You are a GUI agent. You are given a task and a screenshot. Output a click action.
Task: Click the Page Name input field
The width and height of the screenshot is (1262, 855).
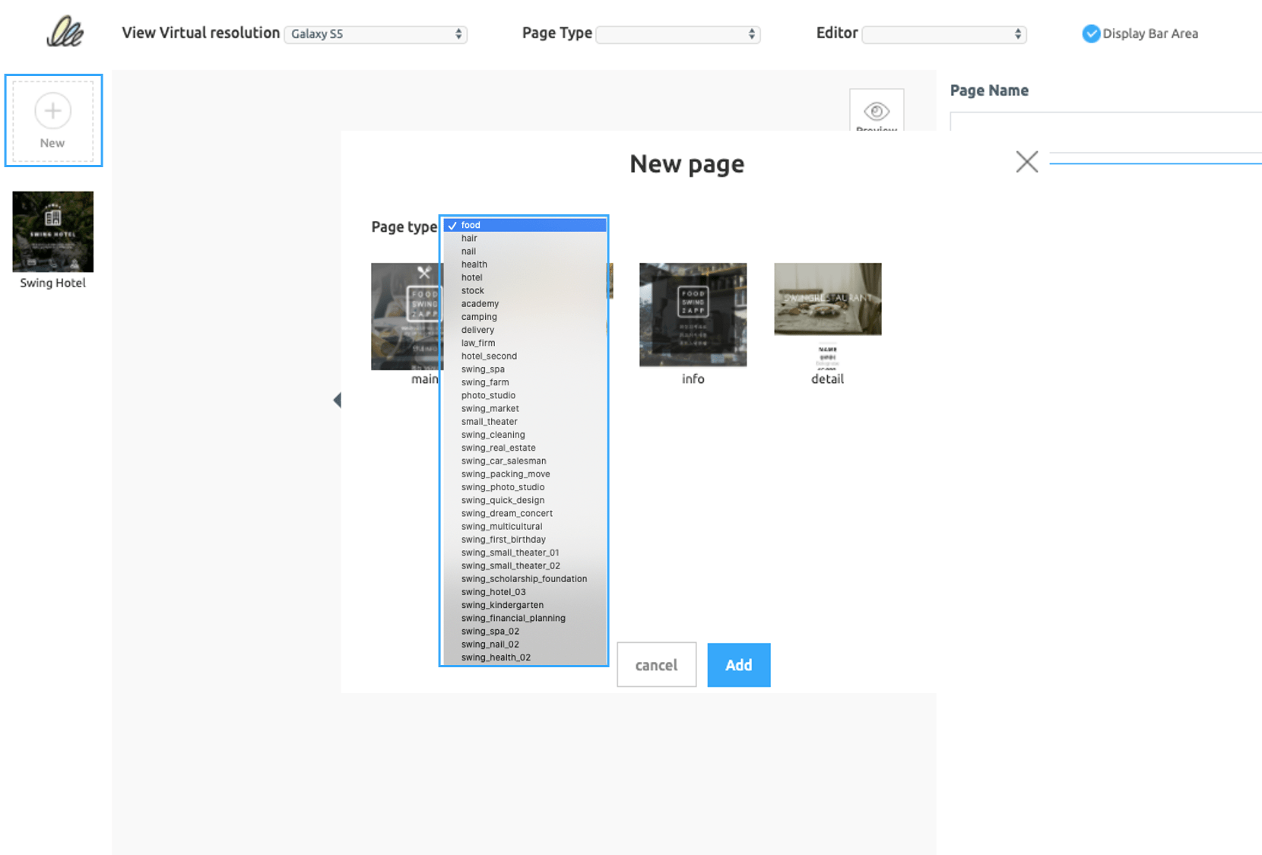[1105, 122]
